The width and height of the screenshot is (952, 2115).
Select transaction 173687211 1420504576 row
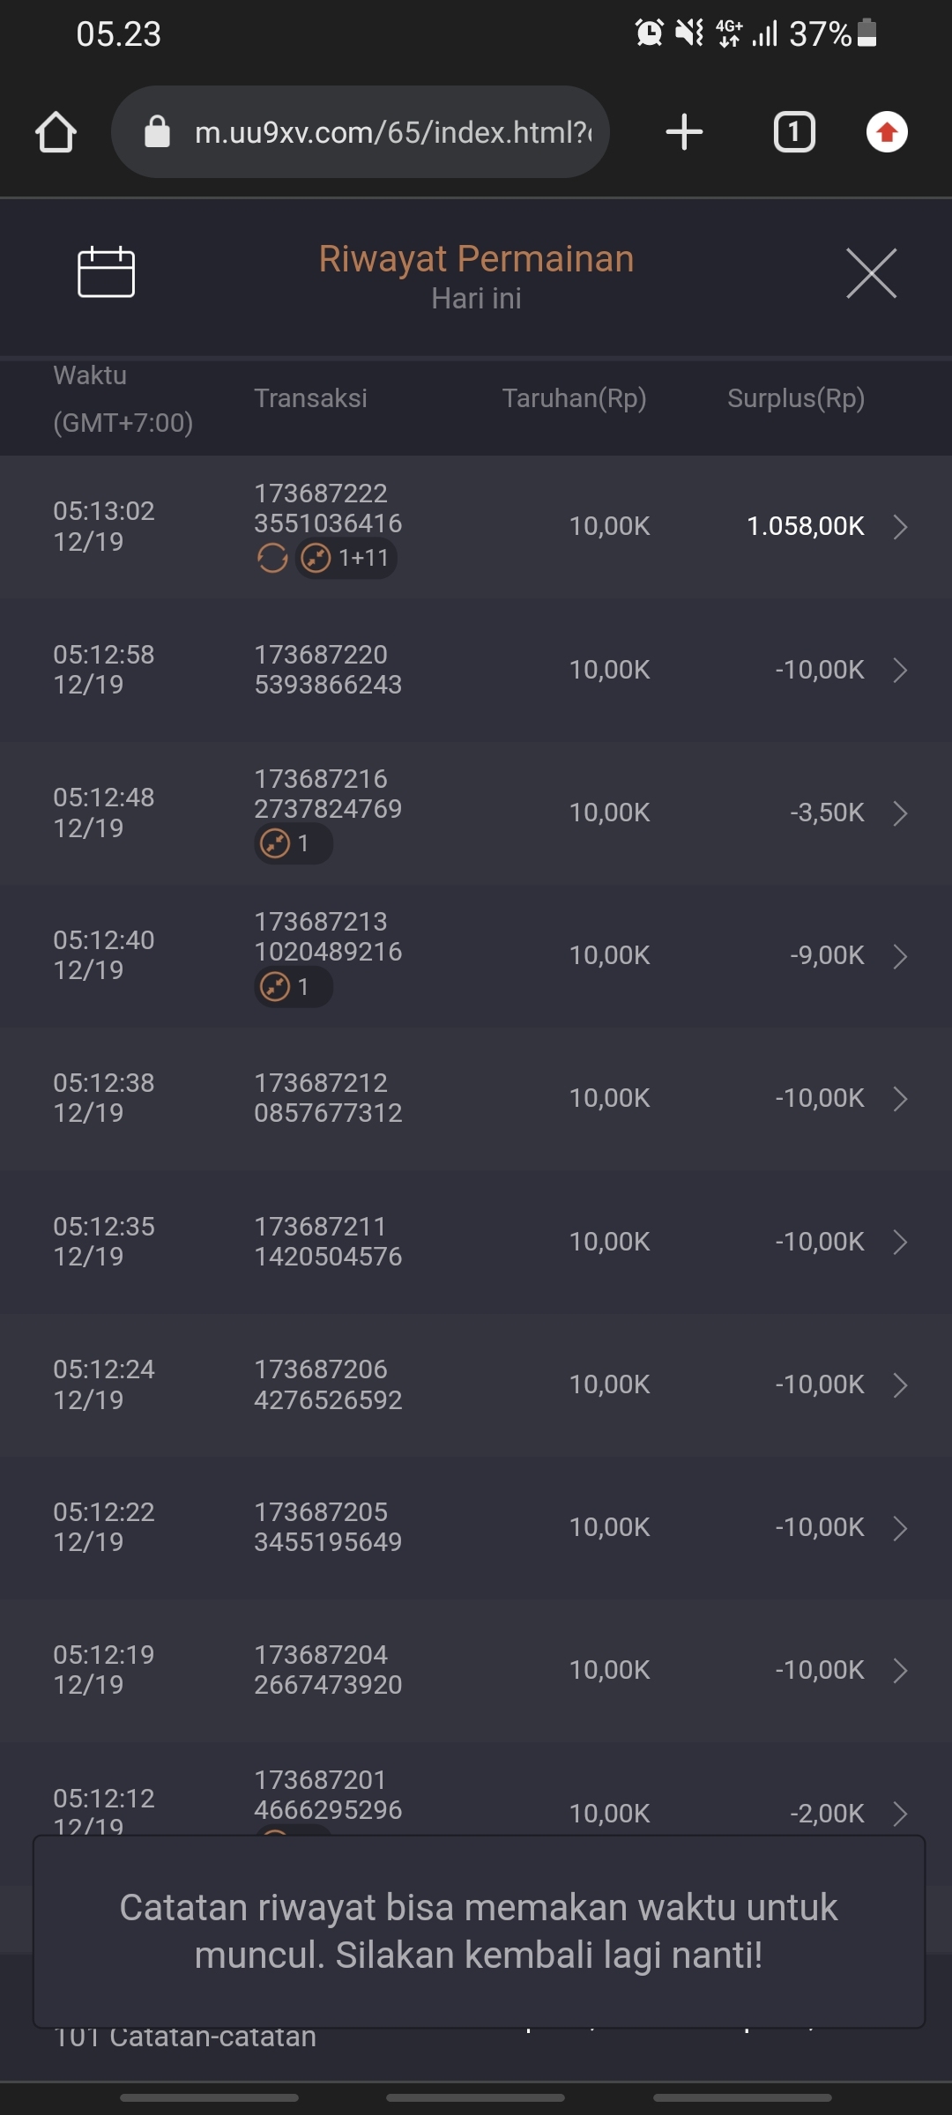pos(328,1242)
